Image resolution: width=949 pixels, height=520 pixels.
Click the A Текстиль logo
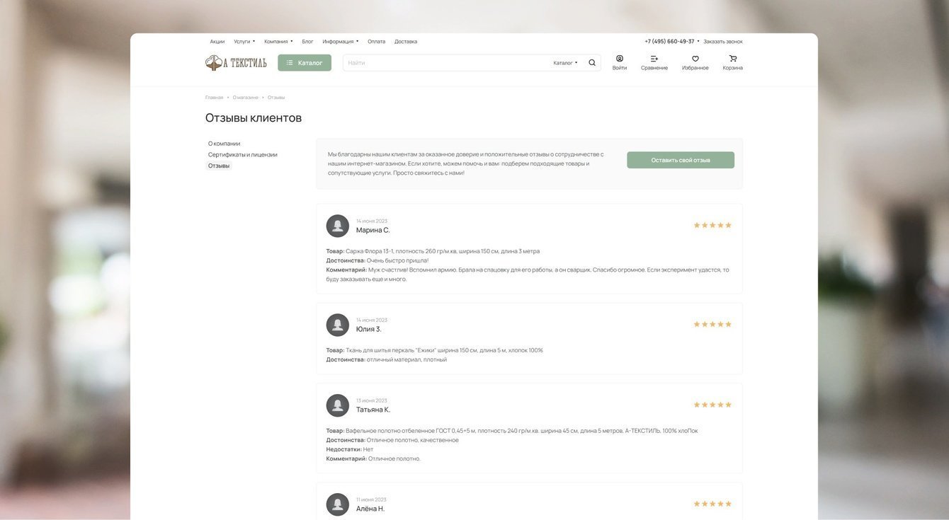[x=236, y=63]
